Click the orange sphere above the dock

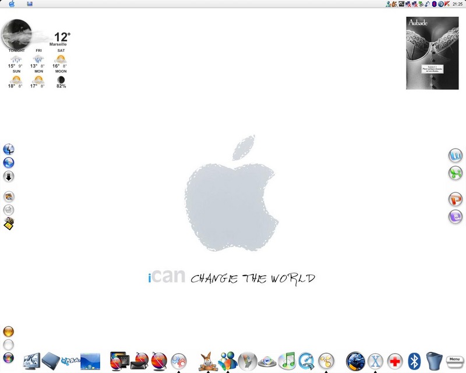click(8, 332)
